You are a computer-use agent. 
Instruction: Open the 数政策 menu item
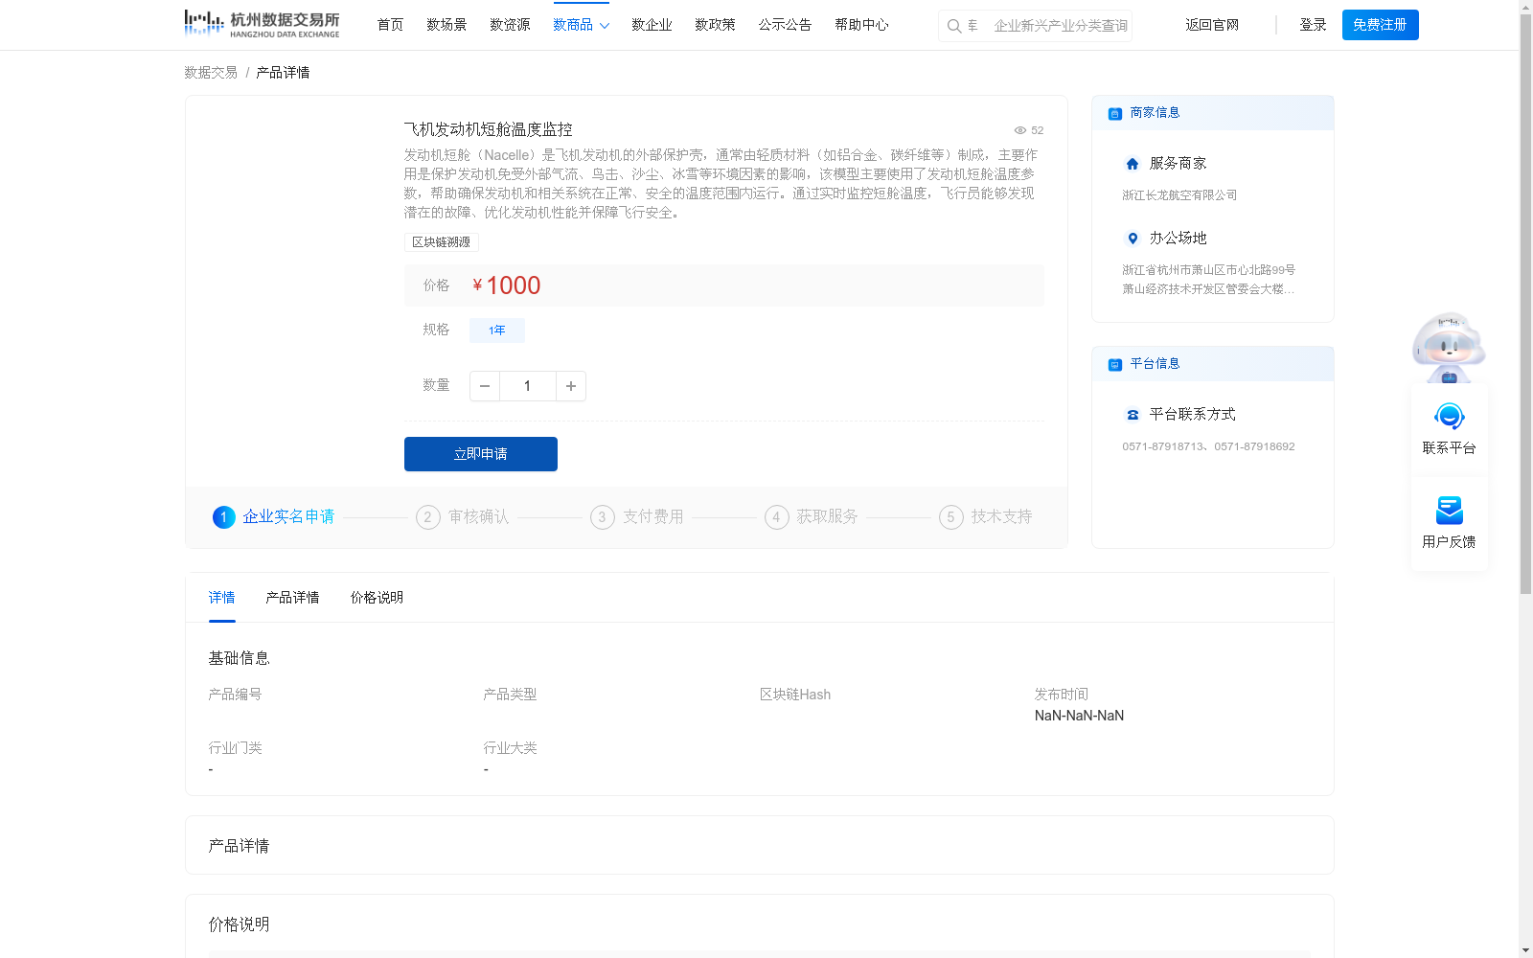715,25
